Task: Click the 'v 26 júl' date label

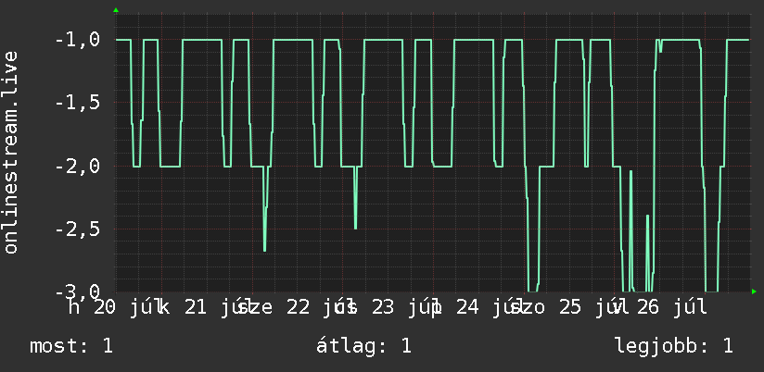Action: coord(661,307)
